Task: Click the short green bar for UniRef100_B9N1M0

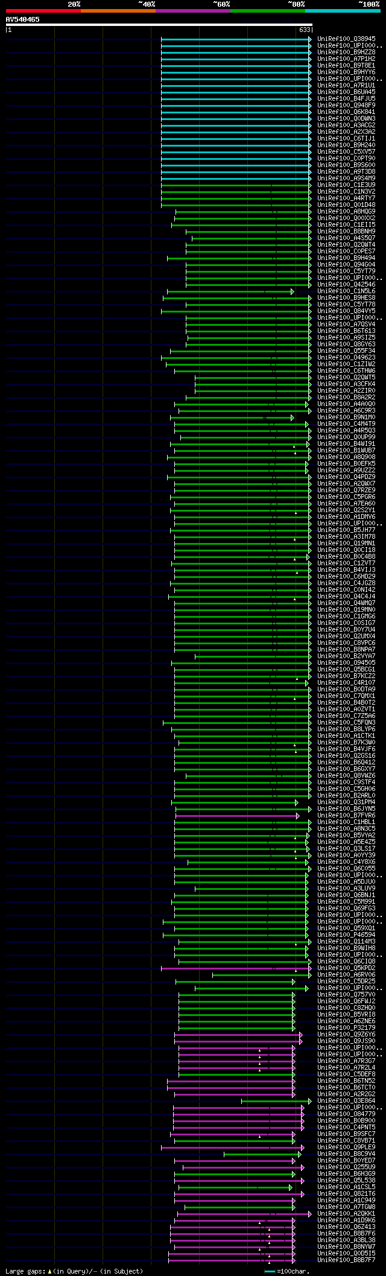Action: 232,417
